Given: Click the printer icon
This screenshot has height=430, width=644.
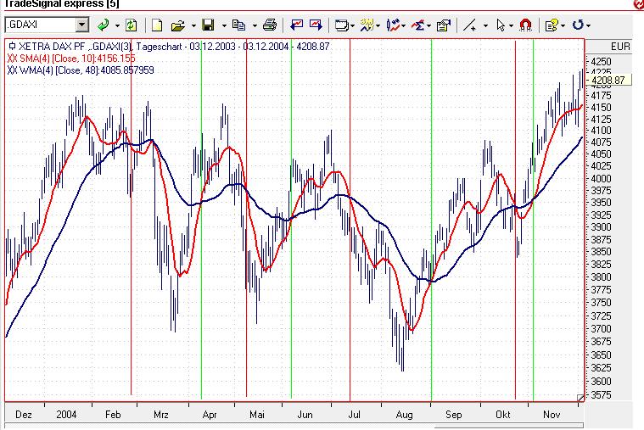Looking at the screenshot, I should [x=270, y=25].
